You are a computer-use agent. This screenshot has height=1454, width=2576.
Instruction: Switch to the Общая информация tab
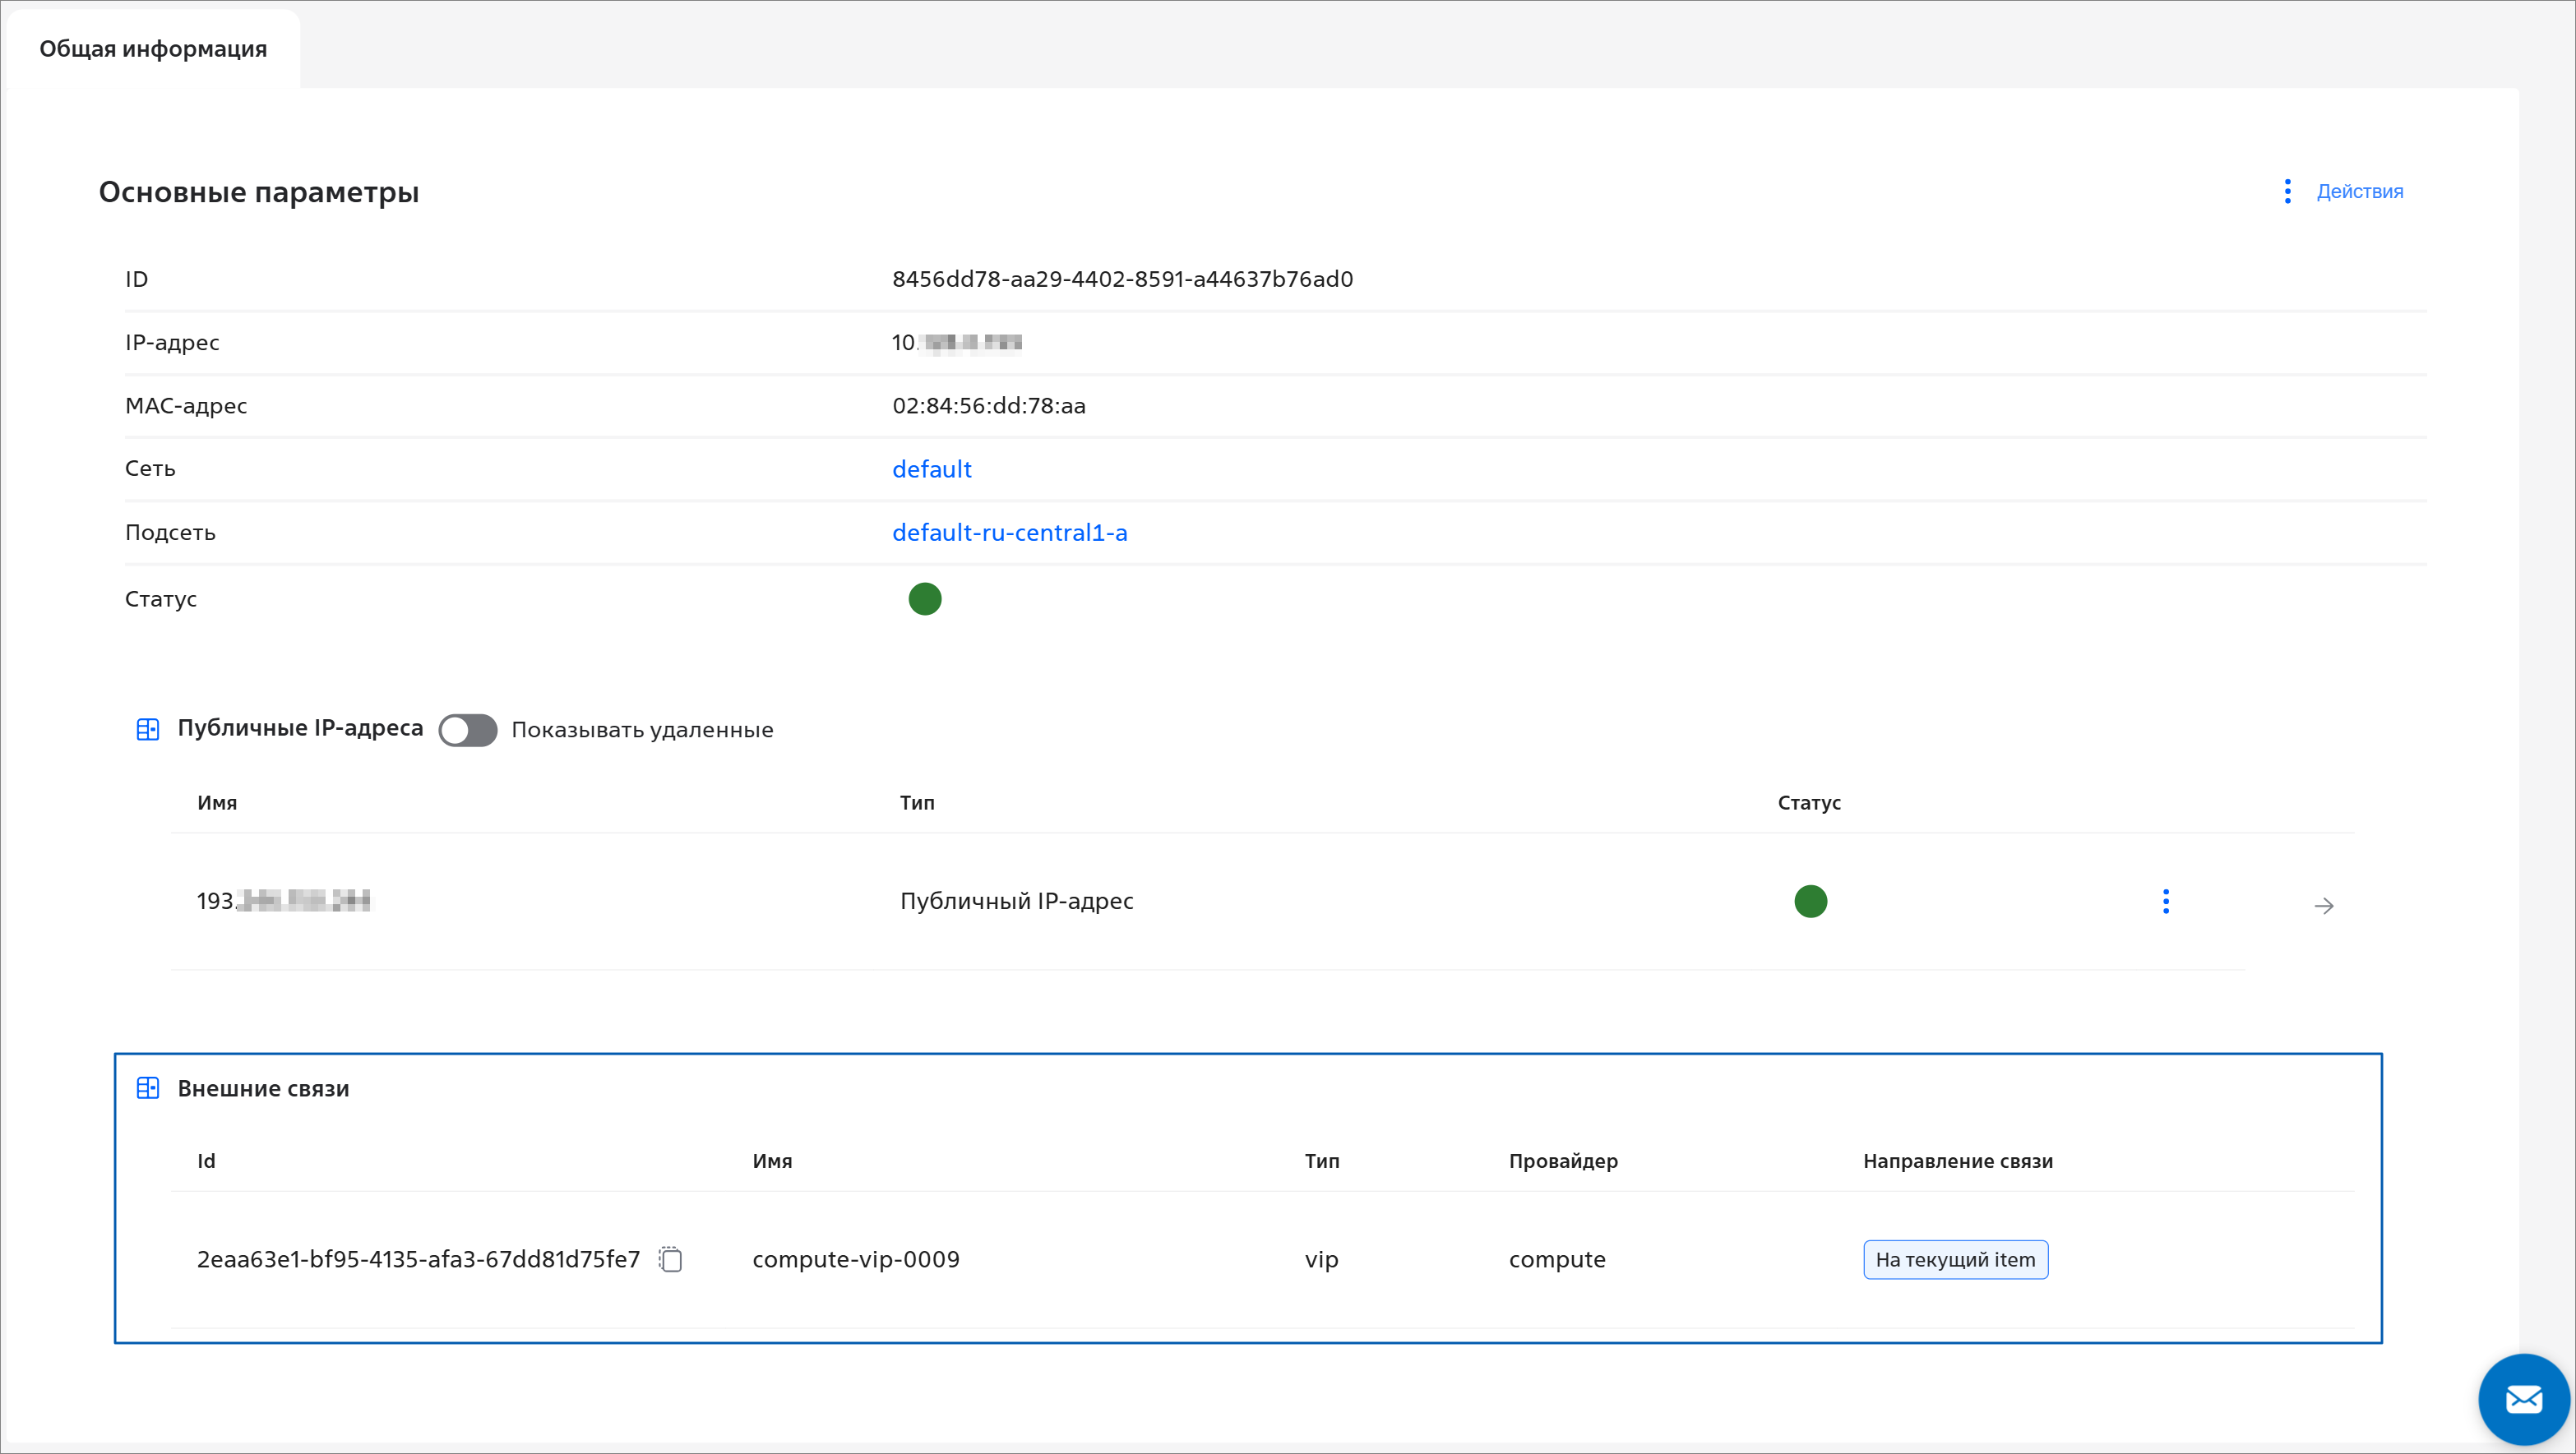click(x=153, y=49)
